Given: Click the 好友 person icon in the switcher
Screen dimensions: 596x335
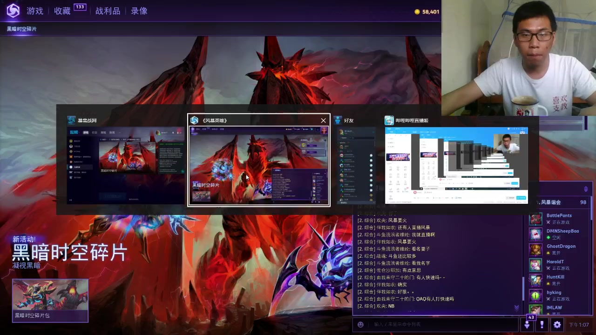Looking at the screenshot, I should point(338,120).
